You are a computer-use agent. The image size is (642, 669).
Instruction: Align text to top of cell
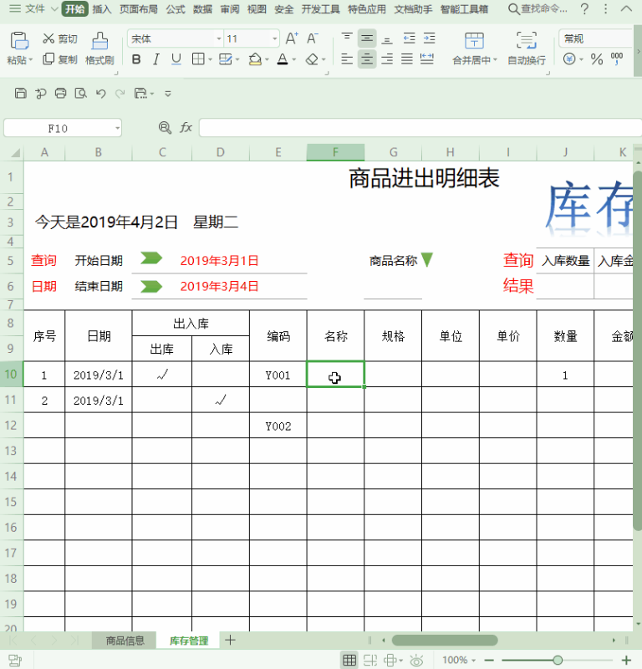347,38
